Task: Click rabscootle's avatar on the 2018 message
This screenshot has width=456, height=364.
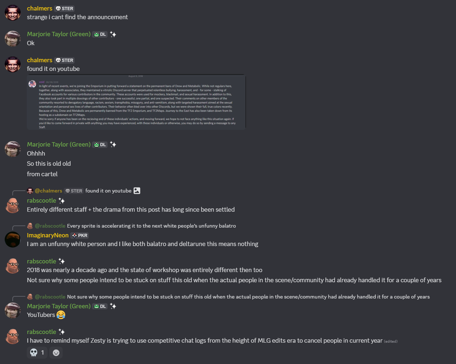Action: coord(13,266)
